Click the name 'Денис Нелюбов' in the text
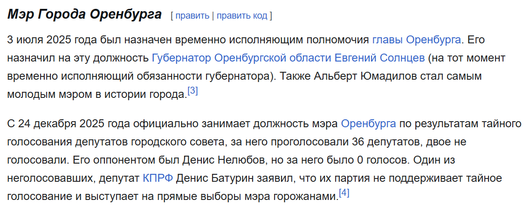The height and width of the screenshot is (213, 530). point(221,160)
